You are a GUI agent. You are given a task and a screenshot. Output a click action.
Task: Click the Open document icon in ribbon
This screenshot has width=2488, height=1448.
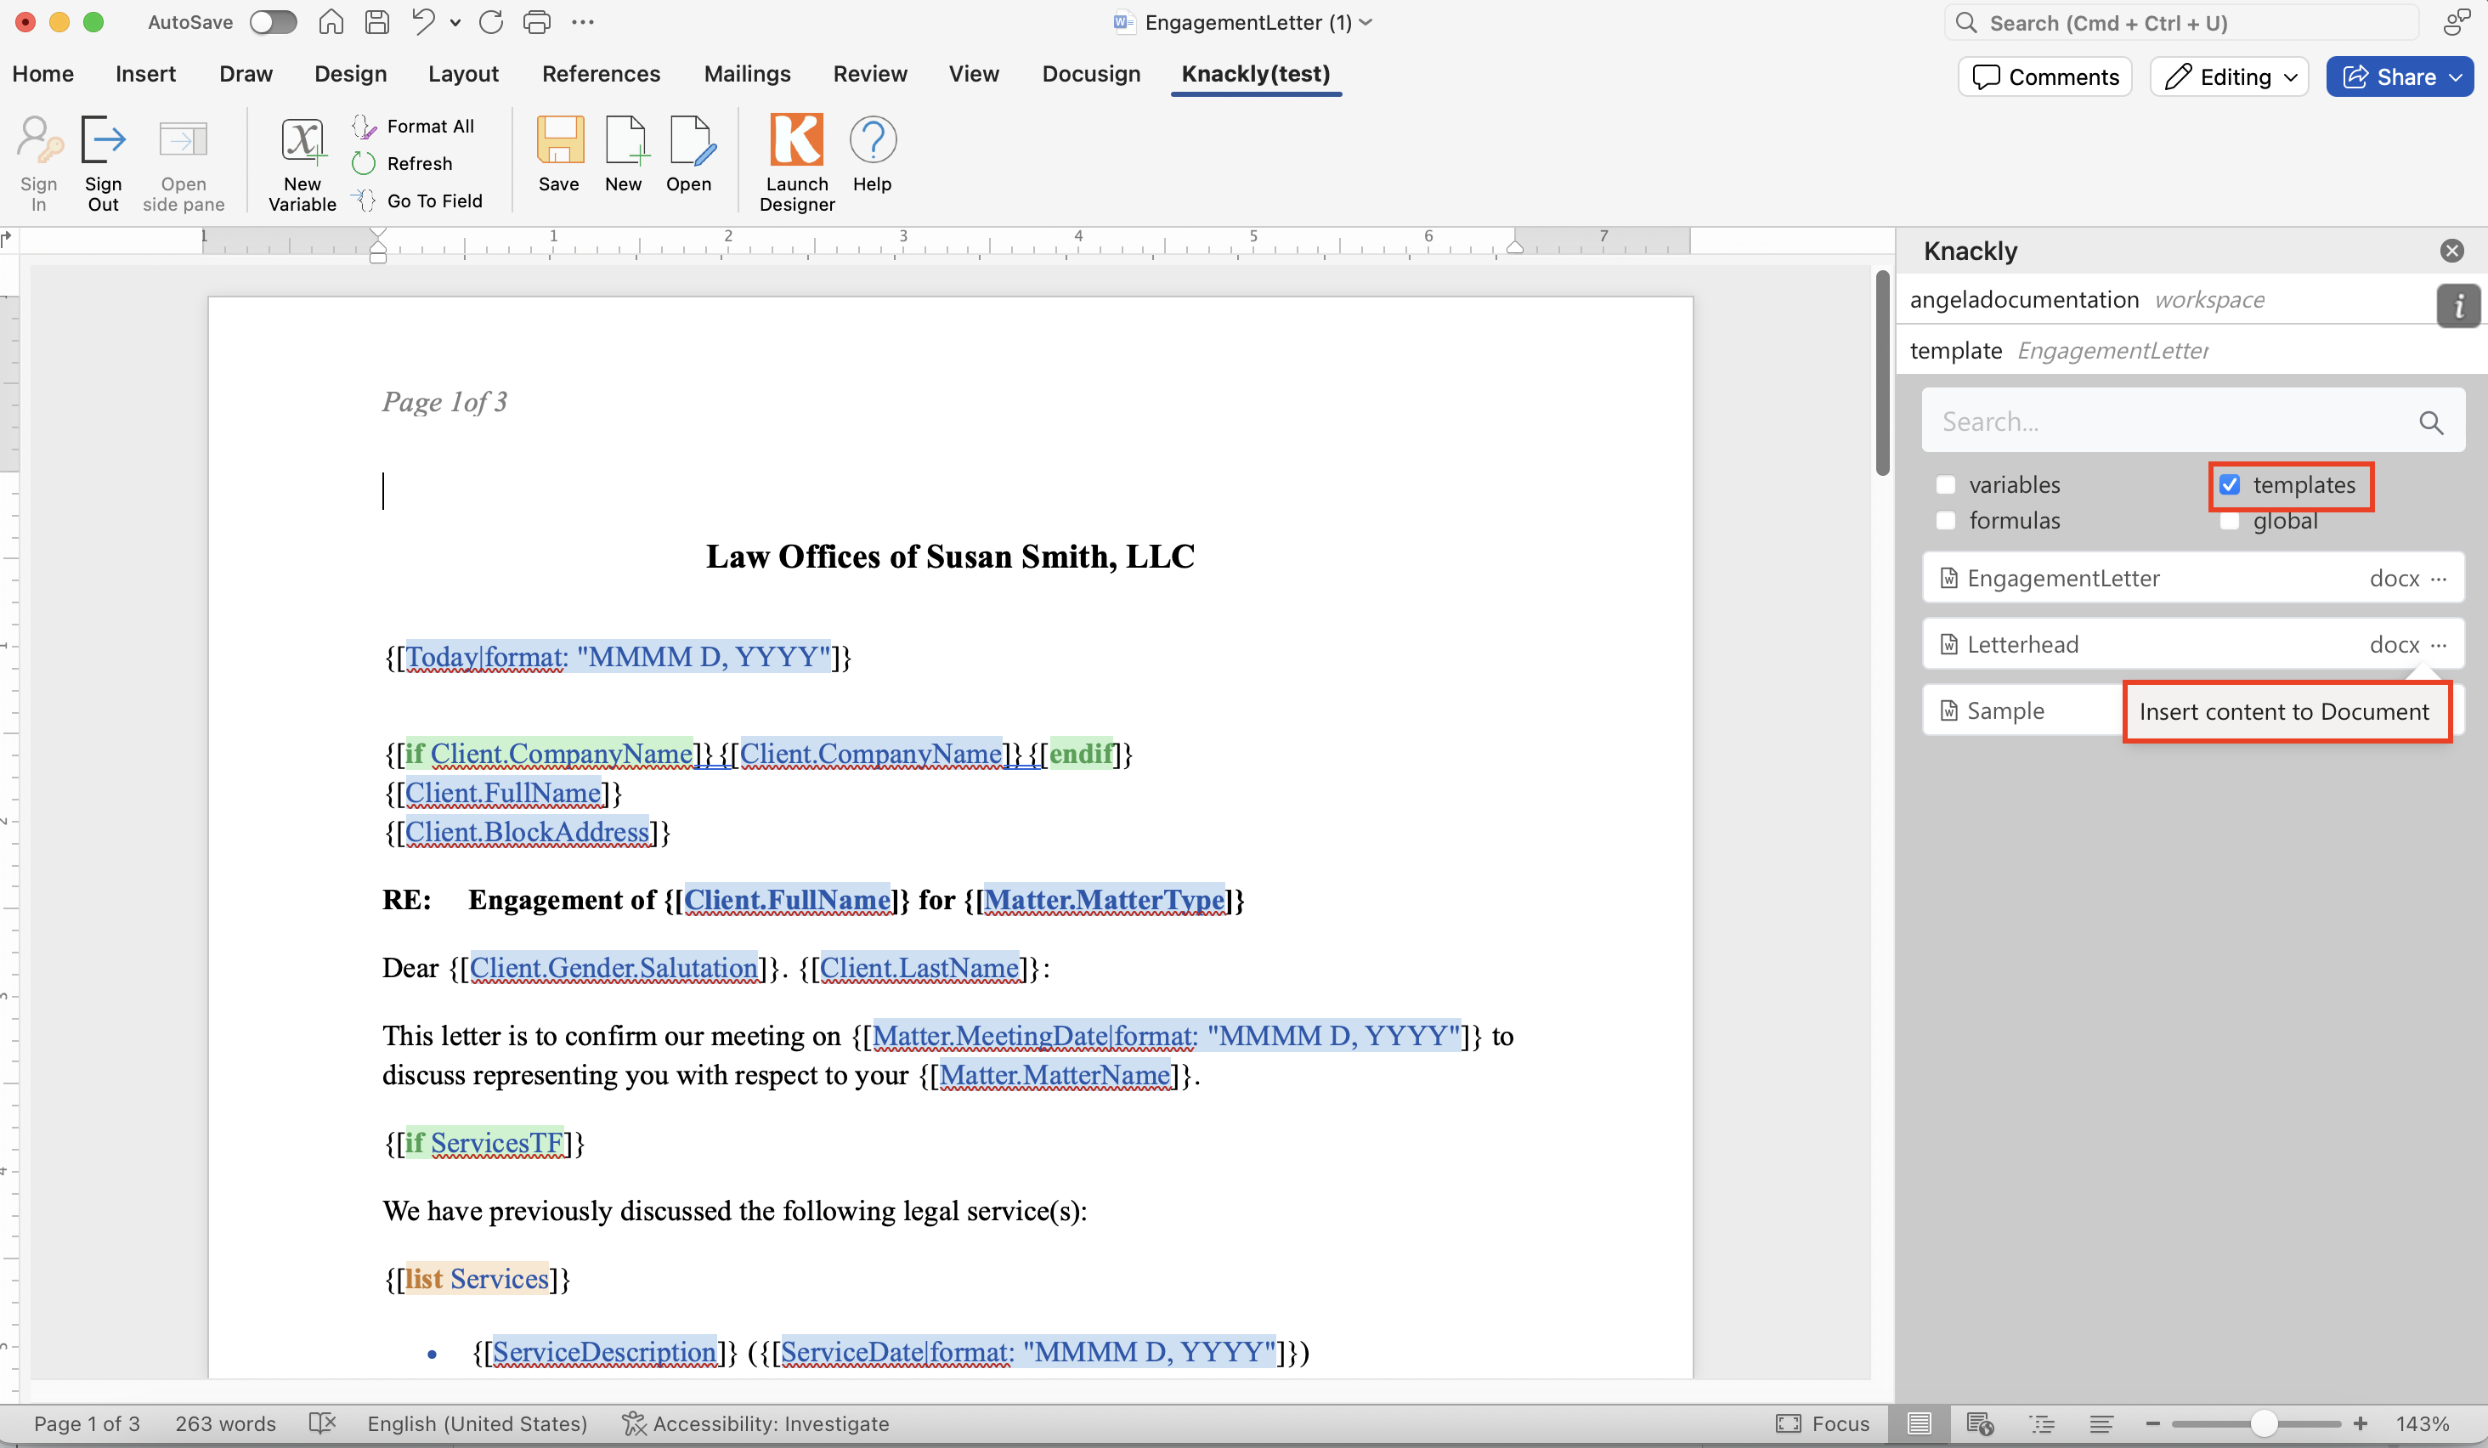[689, 140]
